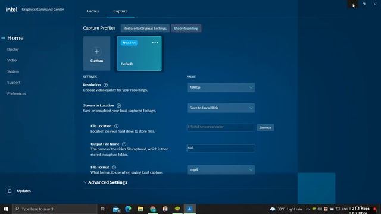Open the File Location help icon
The height and width of the screenshot is (214, 381).
[x=117, y=126]
